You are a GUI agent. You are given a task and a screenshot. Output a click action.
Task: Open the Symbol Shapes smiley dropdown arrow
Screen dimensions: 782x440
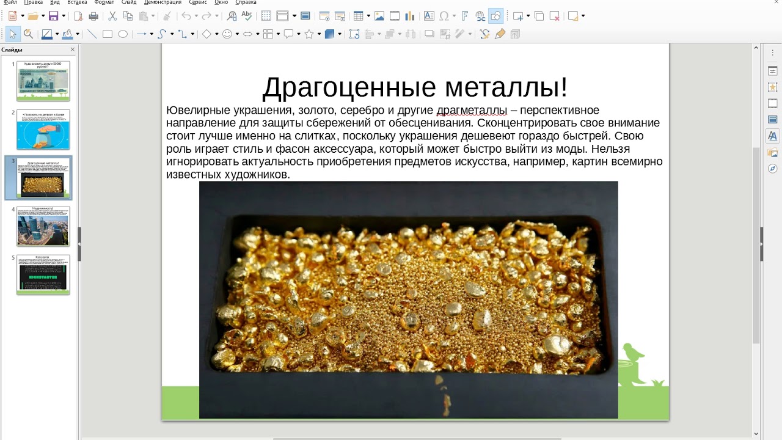tap(236, 34)
